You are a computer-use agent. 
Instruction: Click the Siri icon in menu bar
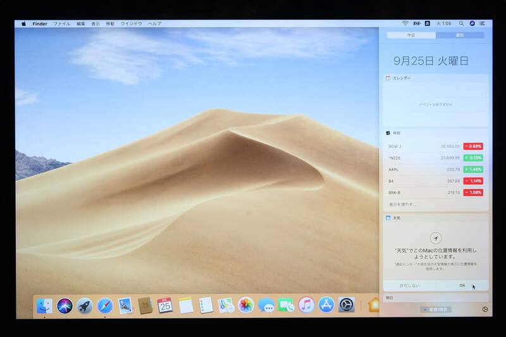(x=472, y=23)
